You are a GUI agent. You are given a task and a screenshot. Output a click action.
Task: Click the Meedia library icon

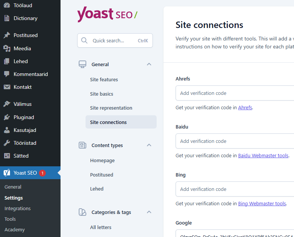[x=7, y=48]
